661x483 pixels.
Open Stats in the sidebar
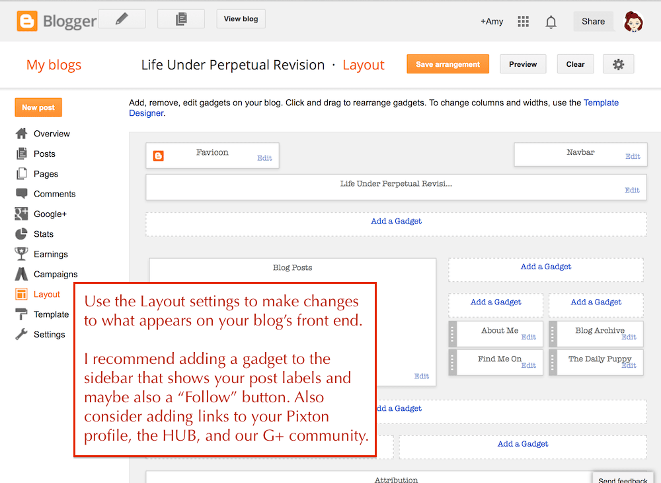point(44,234)
